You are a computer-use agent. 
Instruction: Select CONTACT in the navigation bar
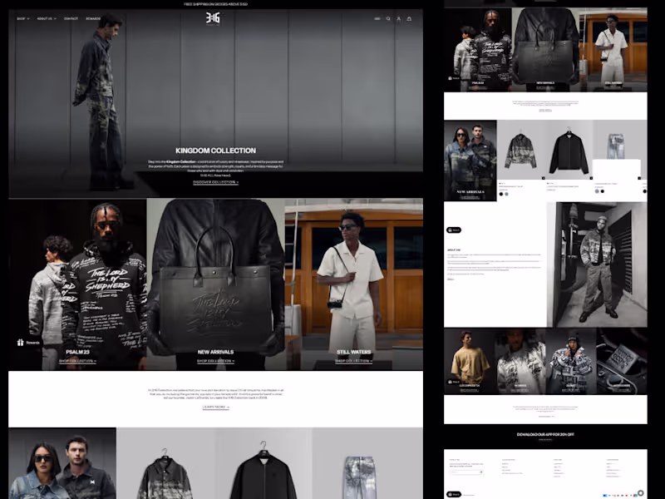(x=71, y=18)
